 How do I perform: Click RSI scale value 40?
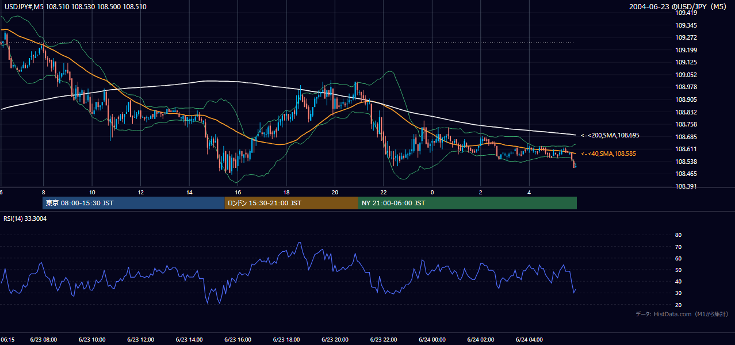tap(678, 281)
